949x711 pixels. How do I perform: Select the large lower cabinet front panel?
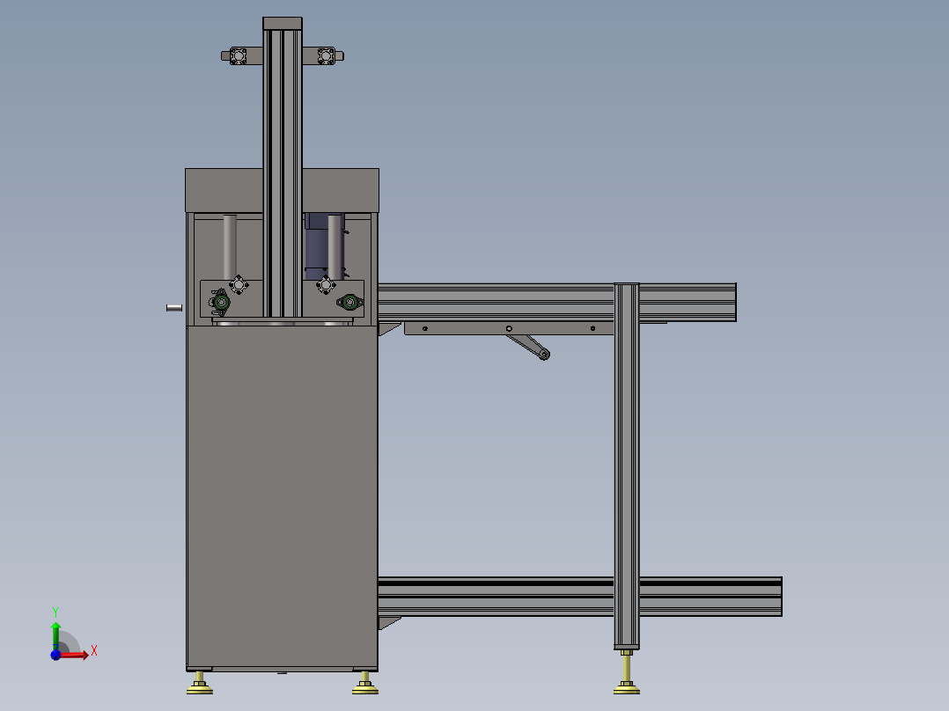point(282,496)
